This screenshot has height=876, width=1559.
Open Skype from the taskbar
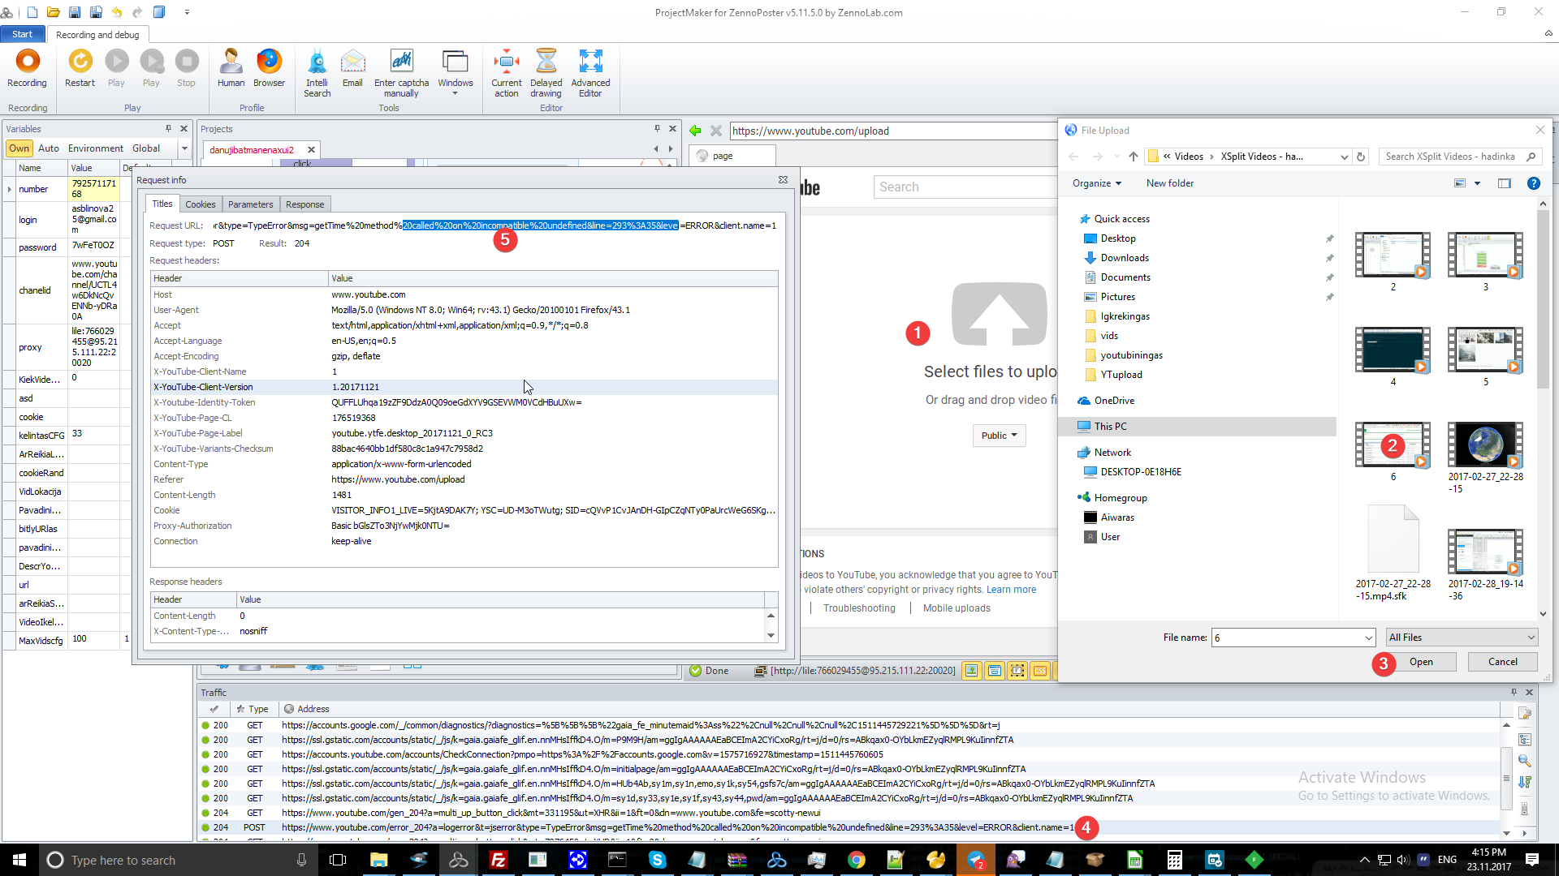pos(657,860)
